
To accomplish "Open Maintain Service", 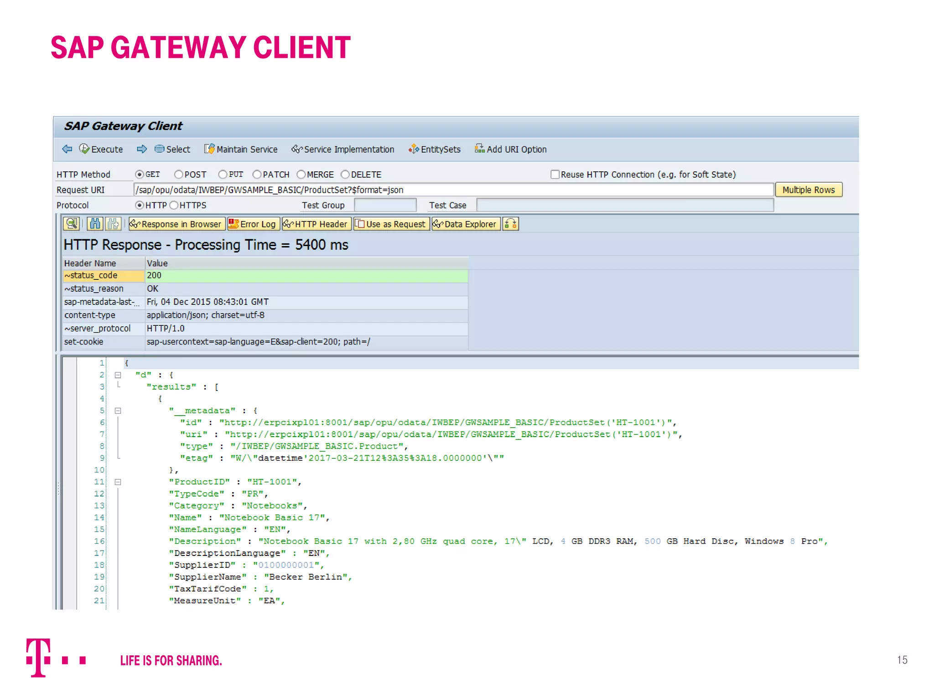I will [x=241, y=149].
